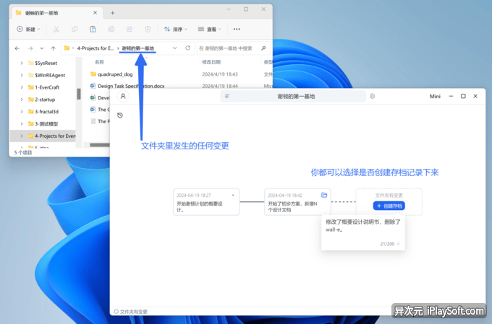Select the 2024-04-19 18:27 archive card
Viewport: 492px width, 324px height.
click(x=206, y=201)
